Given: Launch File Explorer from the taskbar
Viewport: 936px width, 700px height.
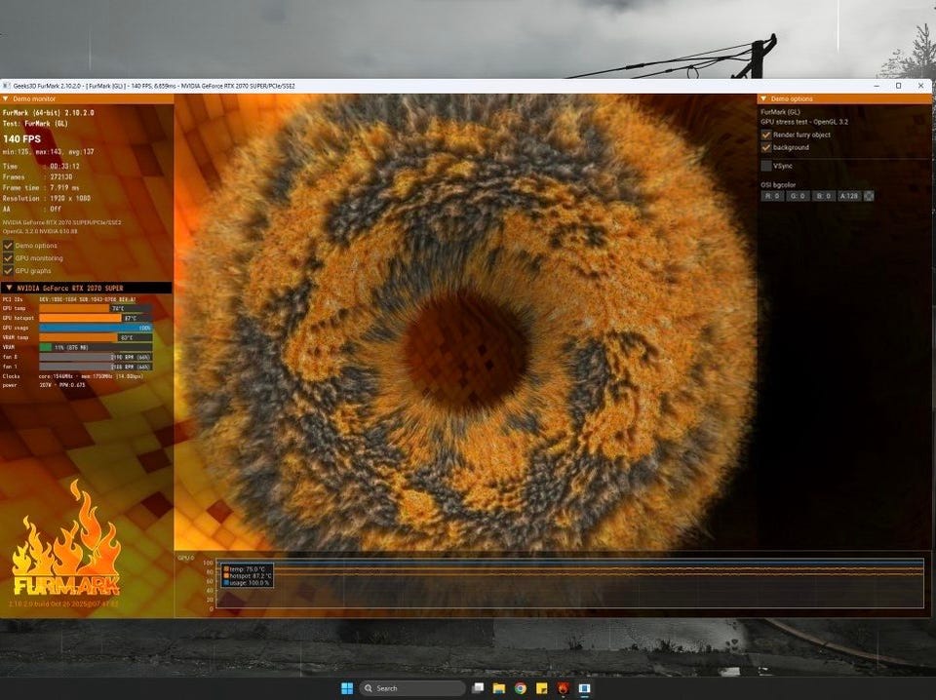Looking at the screenshot, I should (x=499, y=688).
